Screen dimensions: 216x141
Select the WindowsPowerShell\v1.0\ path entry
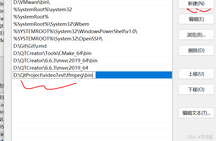tap(92, 31)
